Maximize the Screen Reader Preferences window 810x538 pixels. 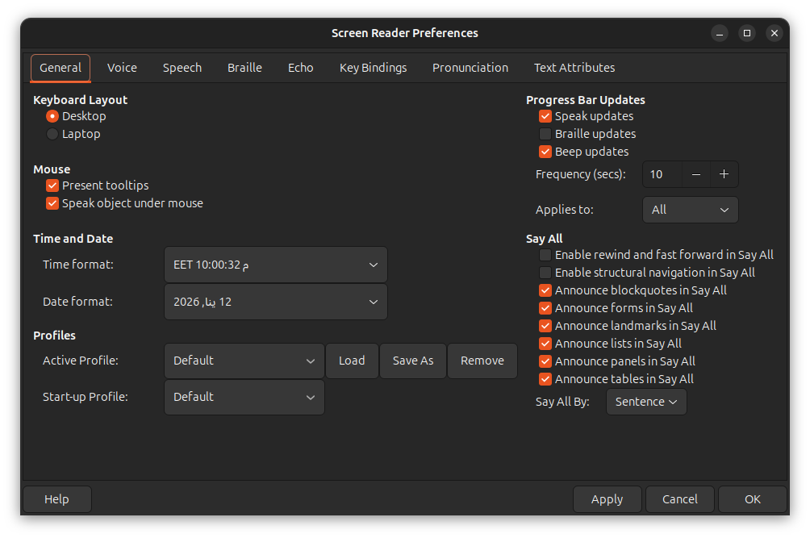pos(747,33)
